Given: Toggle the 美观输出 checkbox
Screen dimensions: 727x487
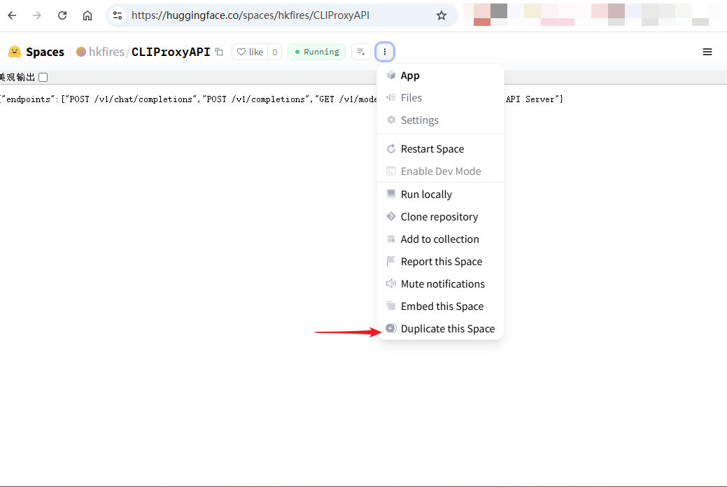Looking at the screenshot, I should tap(43, 77).
